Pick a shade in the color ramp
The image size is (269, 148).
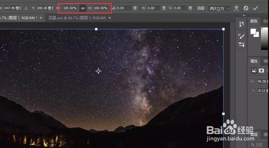pyautogui.click(x=264, y=38)
